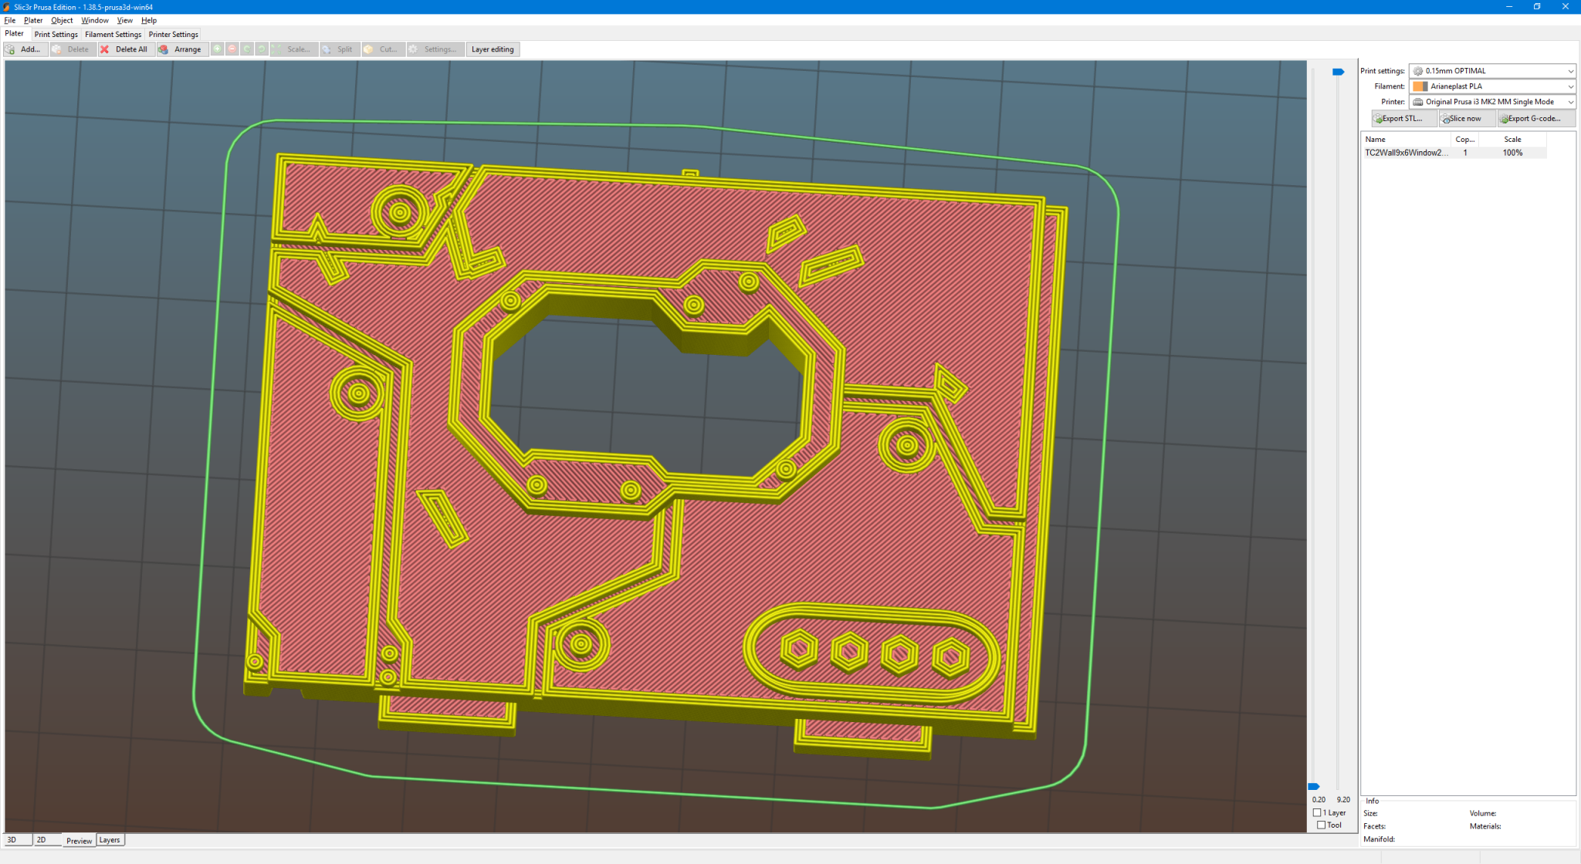Click Delete All with red X icon
Viewport: 1581px width, 864px height.
pos(124,49)
